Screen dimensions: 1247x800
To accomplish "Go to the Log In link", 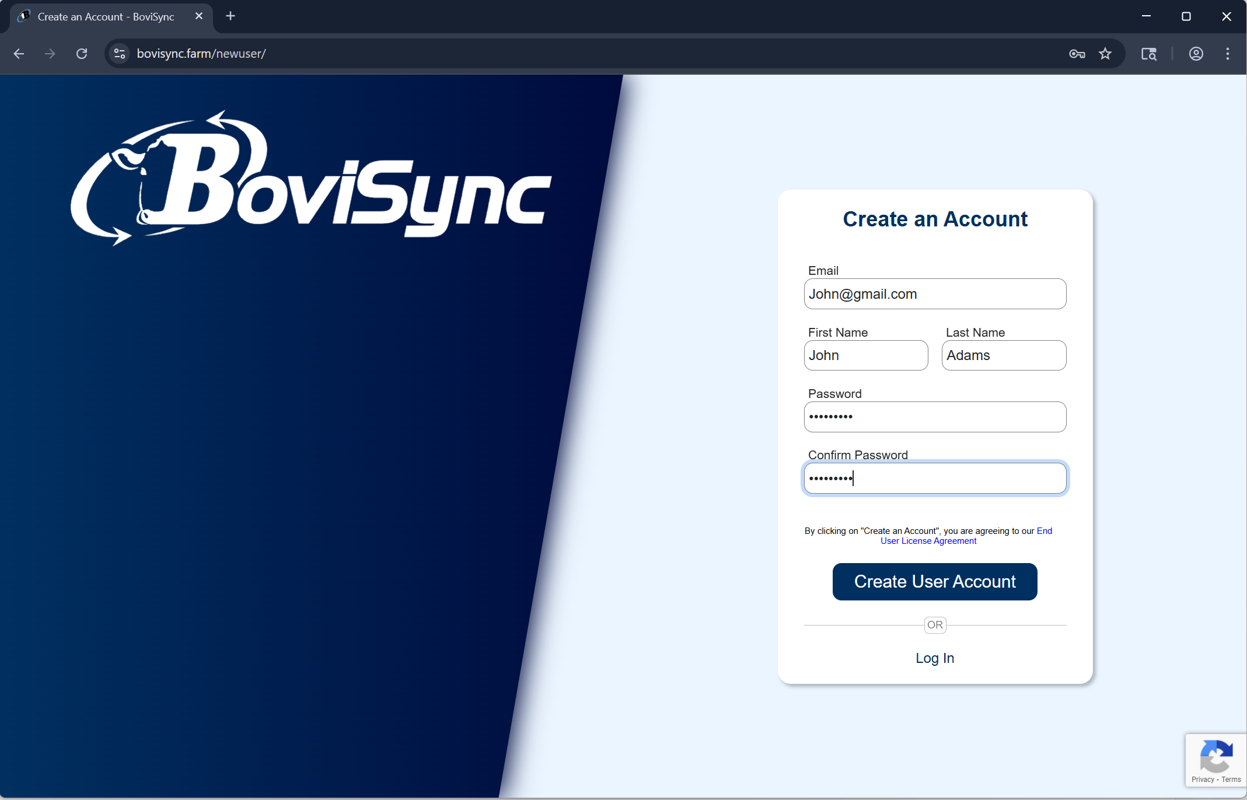I will click(x=935, y=658).
